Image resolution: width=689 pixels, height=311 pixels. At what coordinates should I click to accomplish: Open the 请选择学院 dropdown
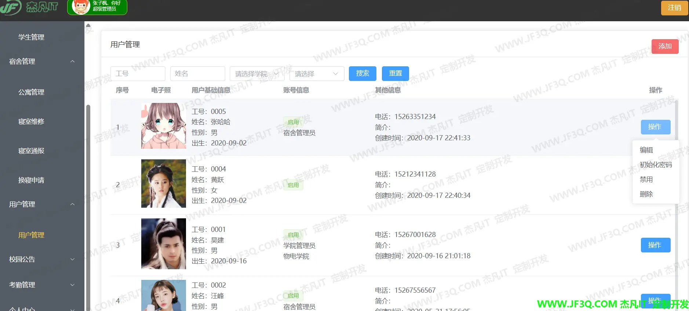point(257,74)
